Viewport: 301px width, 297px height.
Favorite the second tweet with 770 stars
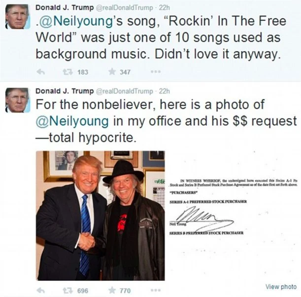point(112,291)
